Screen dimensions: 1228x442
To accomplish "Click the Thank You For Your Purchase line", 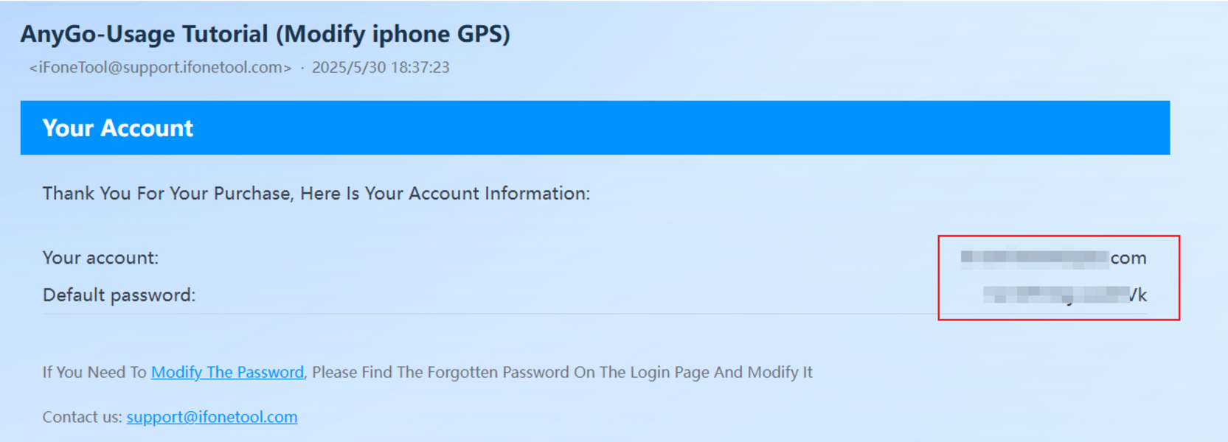I will (x=316, y=193).
